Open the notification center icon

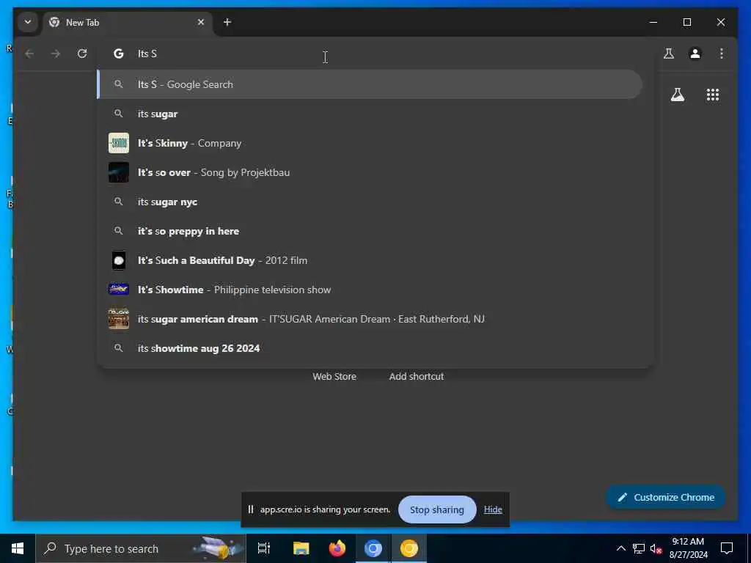point(727,548)
